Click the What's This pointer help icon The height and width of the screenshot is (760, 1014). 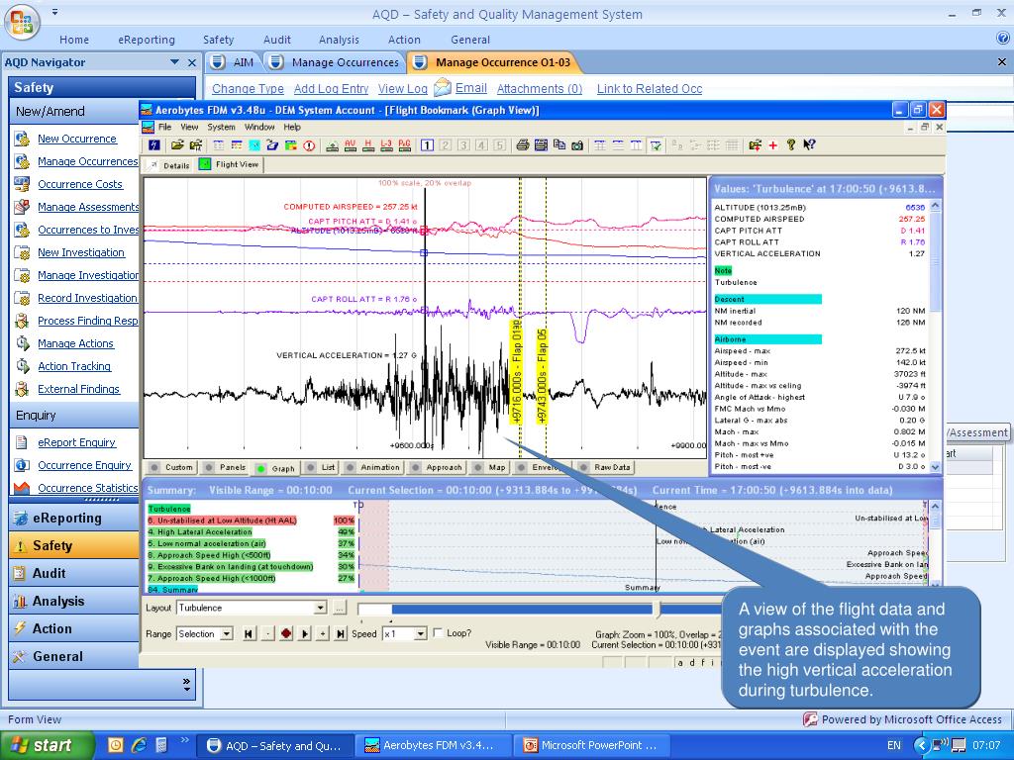[810, 145]
